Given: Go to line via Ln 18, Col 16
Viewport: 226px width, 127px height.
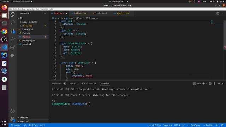Looking at the screenshot, I should (x=155, y=125).
